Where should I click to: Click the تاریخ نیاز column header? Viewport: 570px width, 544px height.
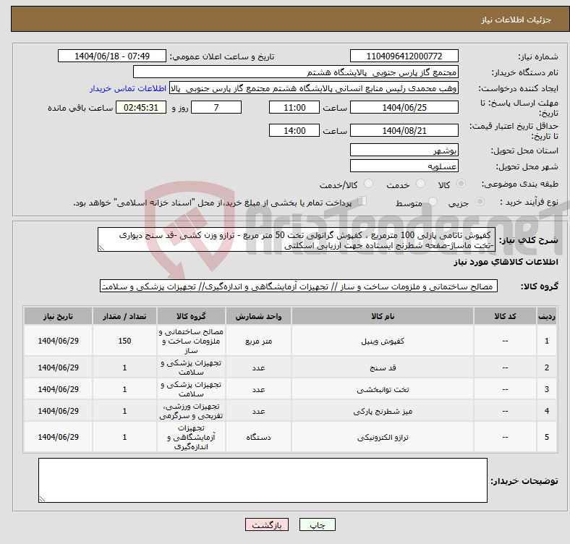point(58,316)
